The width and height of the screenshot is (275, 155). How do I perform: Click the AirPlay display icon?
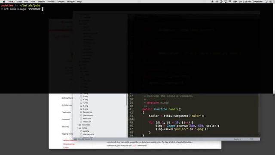226,2
